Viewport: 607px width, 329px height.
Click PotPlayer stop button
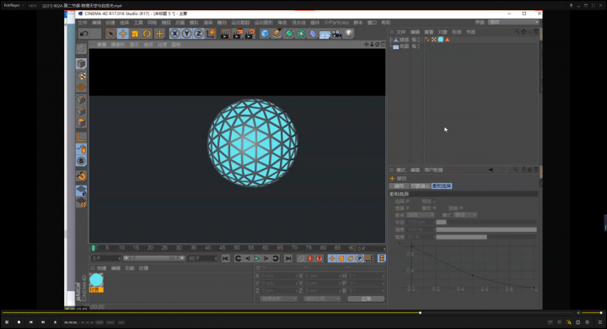[x=19, y=322]
